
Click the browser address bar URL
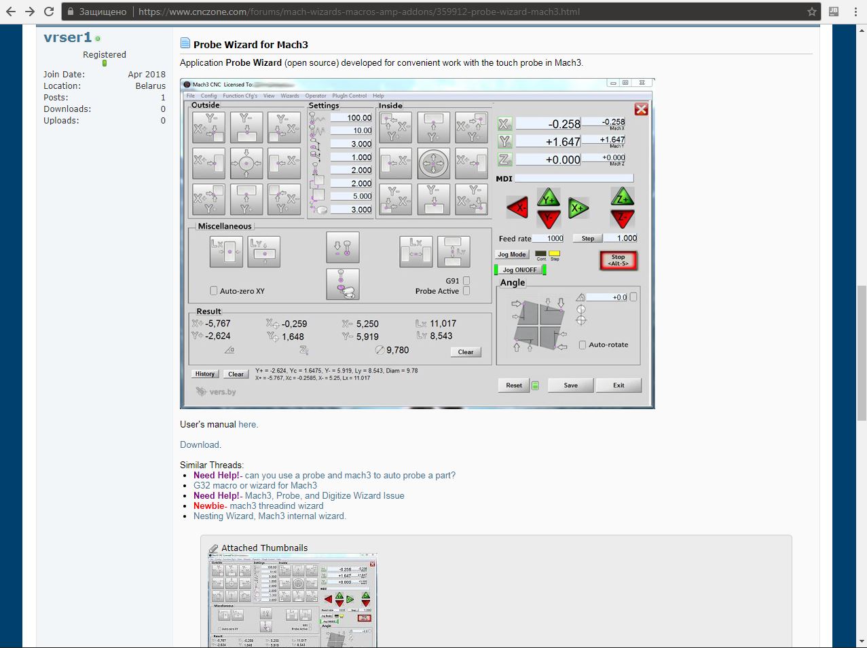click(x=359, y=12)
